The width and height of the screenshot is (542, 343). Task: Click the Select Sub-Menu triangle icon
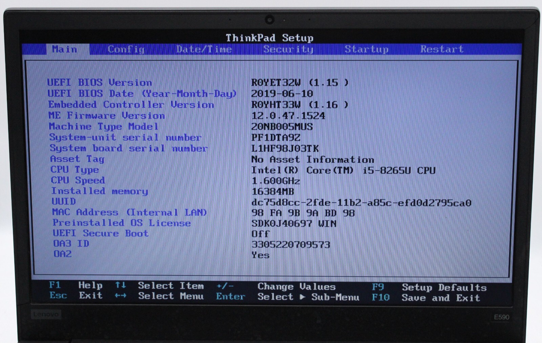(302, 297)
